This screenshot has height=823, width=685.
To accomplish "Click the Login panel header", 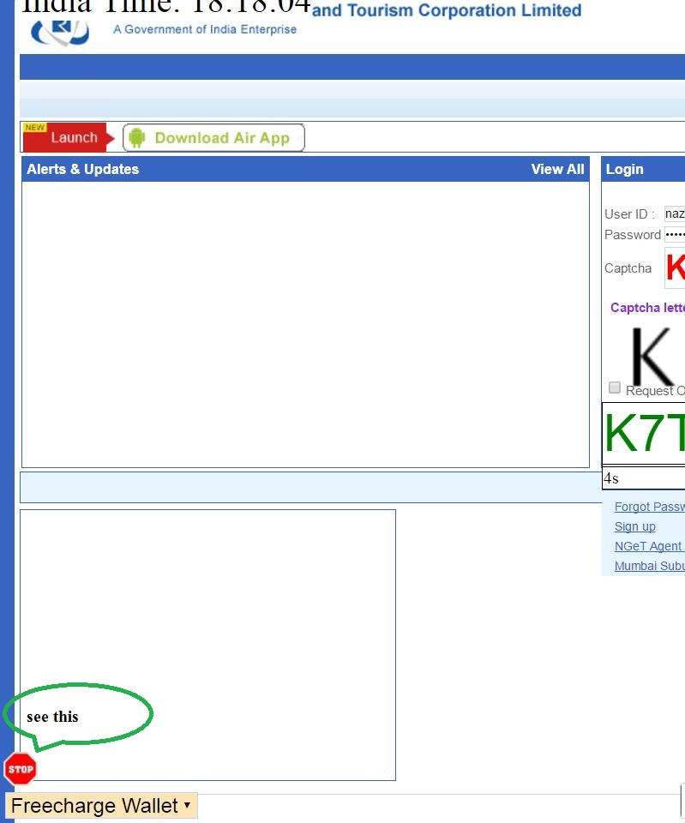I will (643, 169).
